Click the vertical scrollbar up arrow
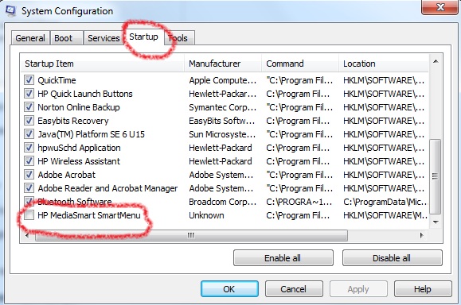 coord(436,61)
